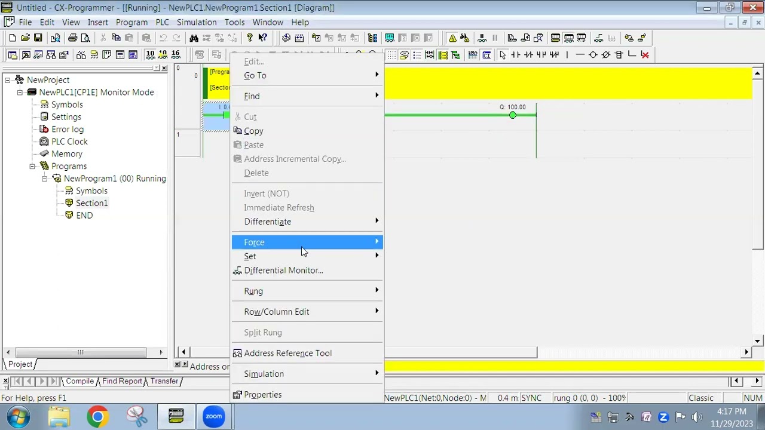Select the Selection arrow tool
This screenshot has height=430, width=765.
coord(503,55)
